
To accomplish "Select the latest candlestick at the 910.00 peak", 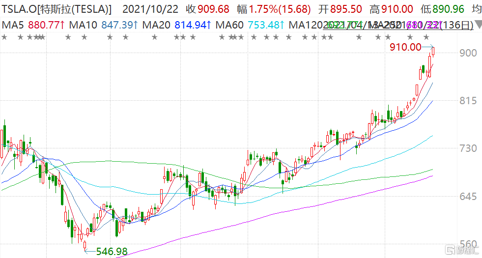I will 433,52.
